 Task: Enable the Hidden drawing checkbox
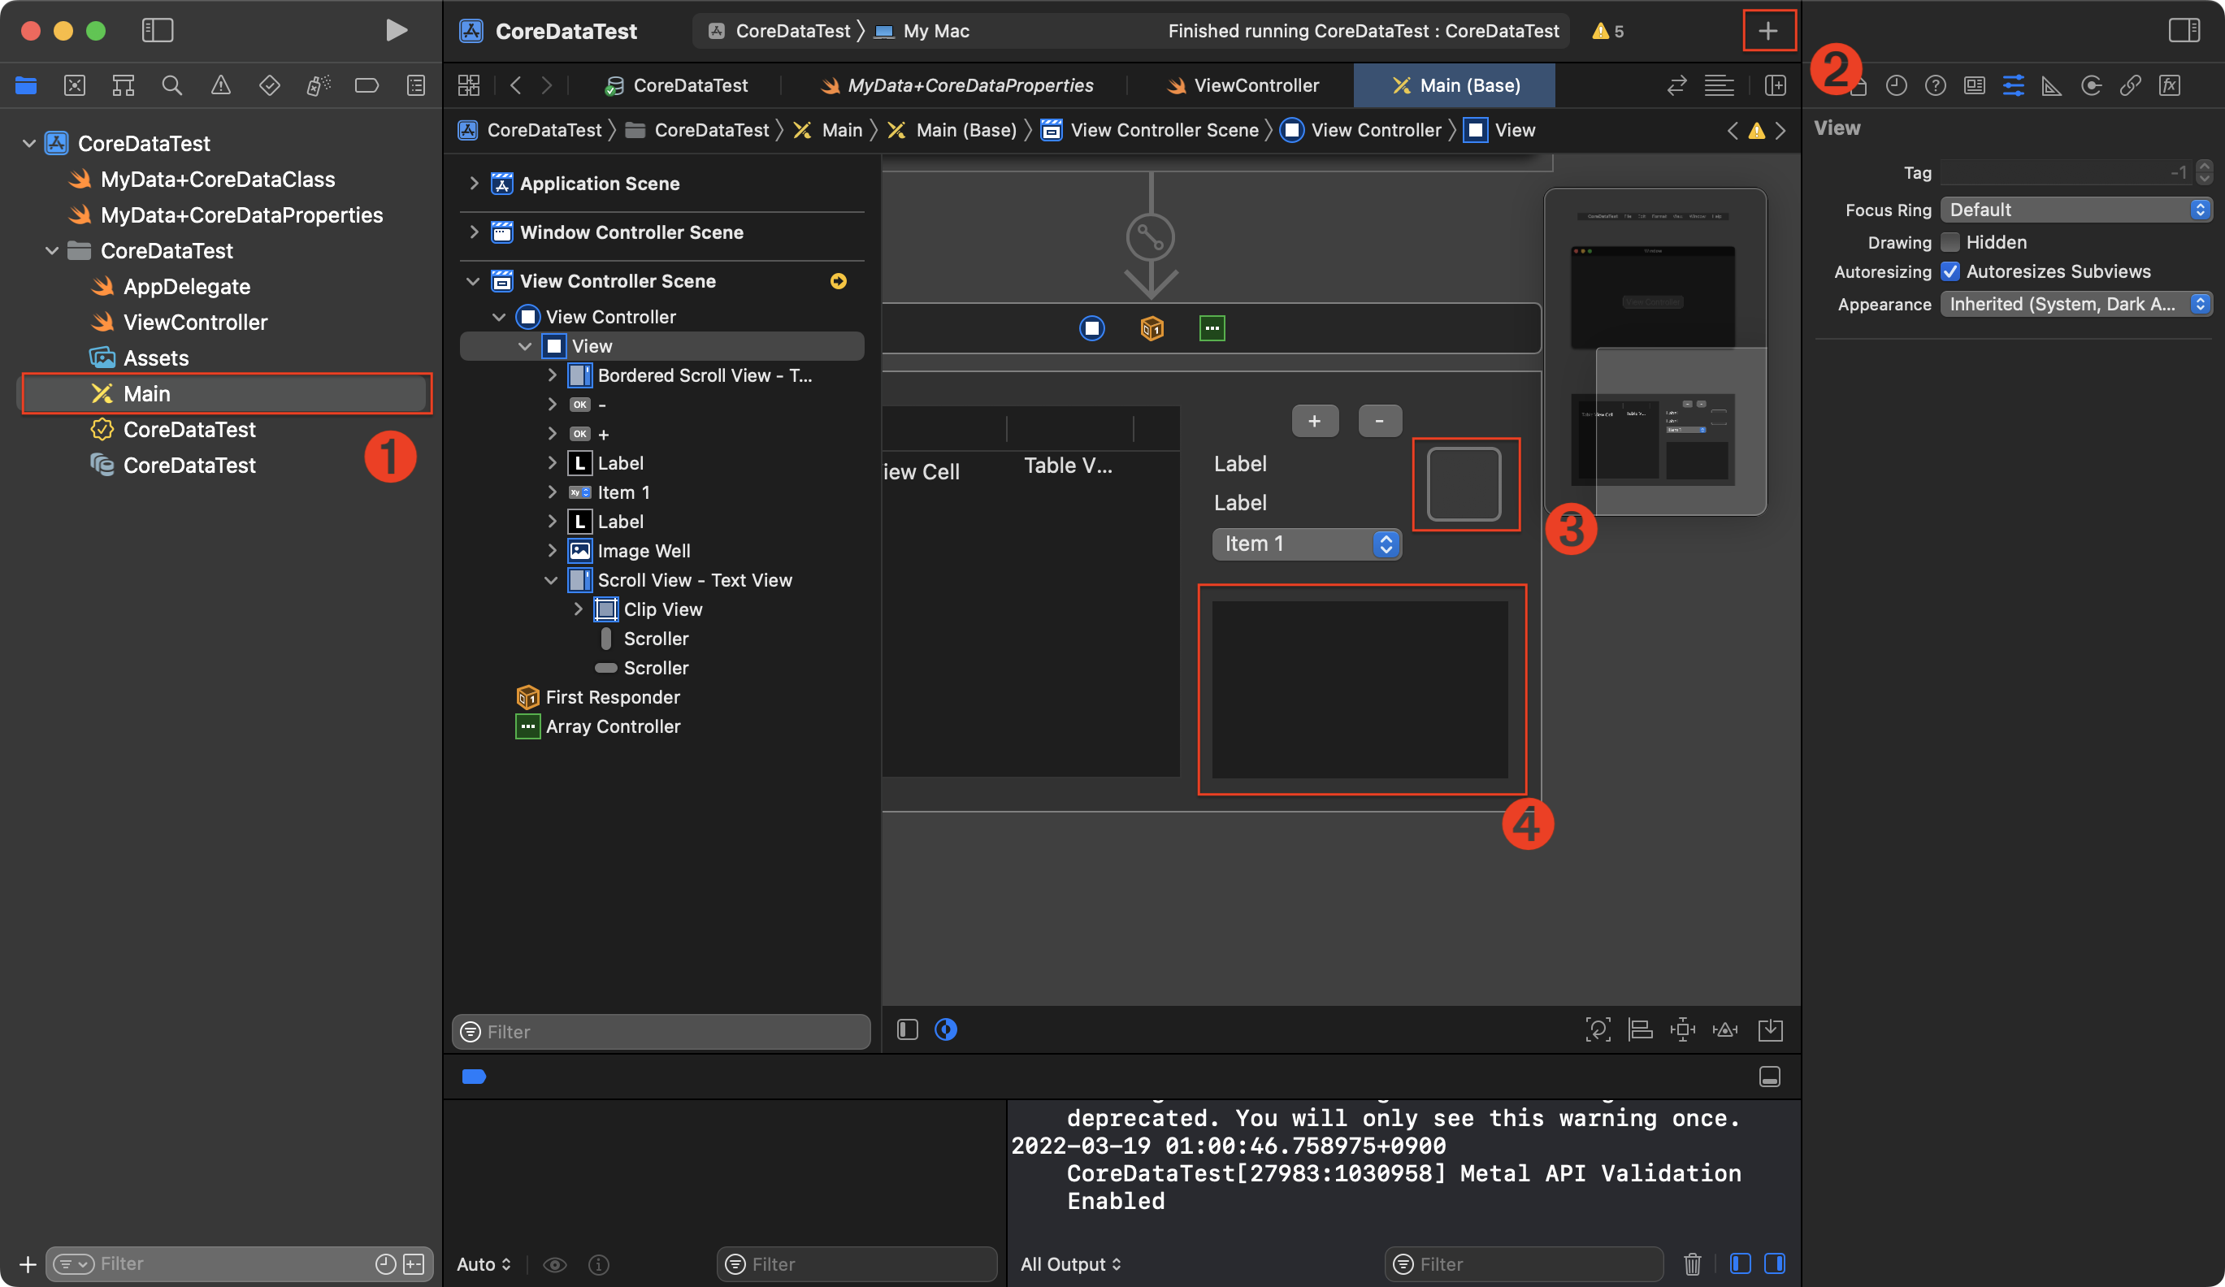(x=1950, y=242)
